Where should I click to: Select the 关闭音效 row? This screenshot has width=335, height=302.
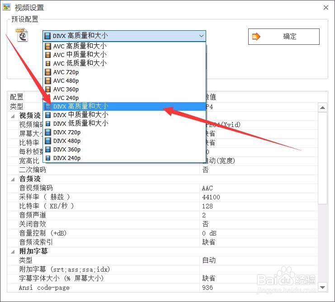[163, 224]
